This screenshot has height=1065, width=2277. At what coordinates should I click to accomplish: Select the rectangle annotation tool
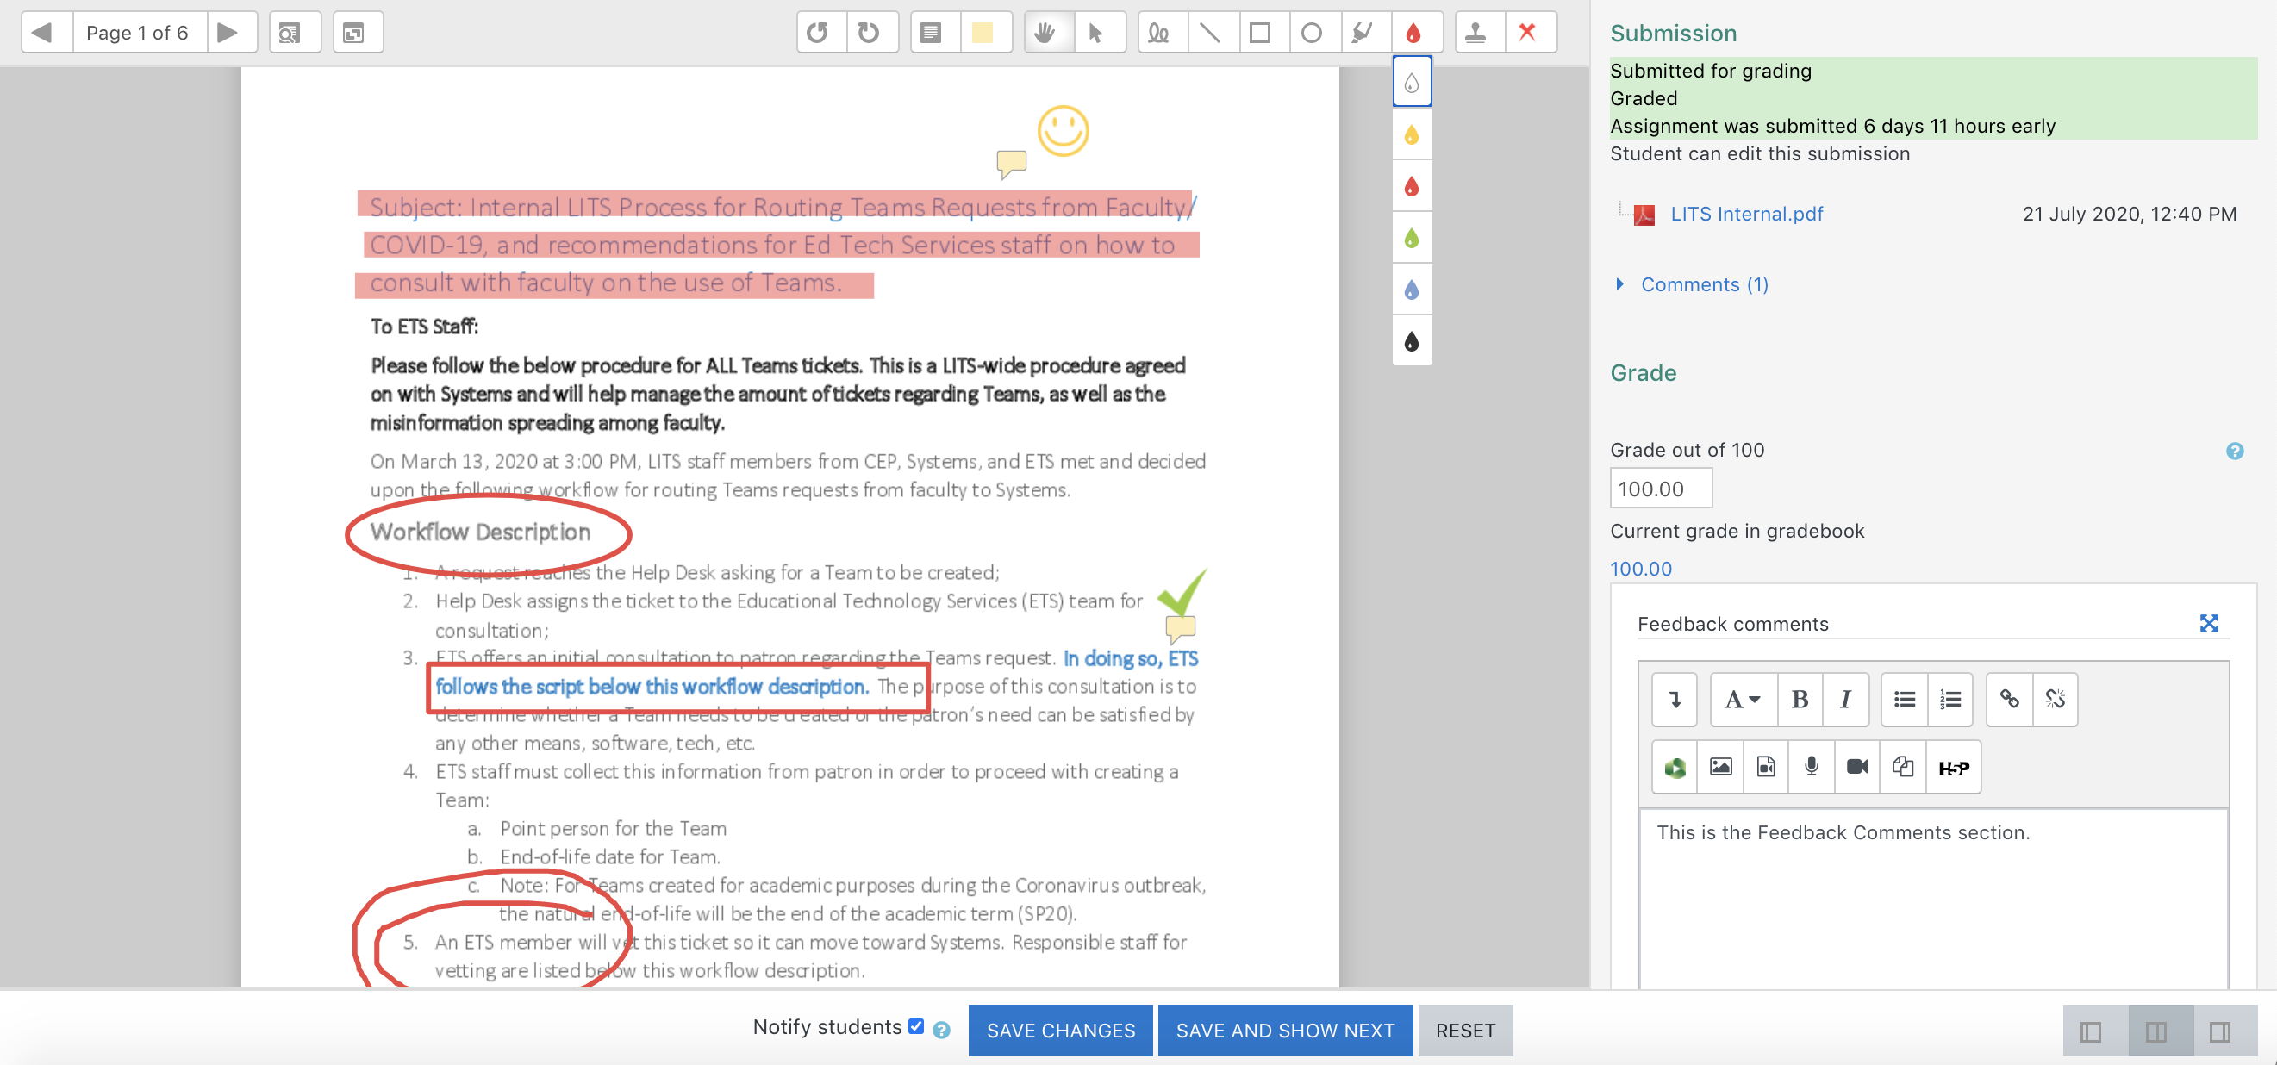pos(1260,33)
